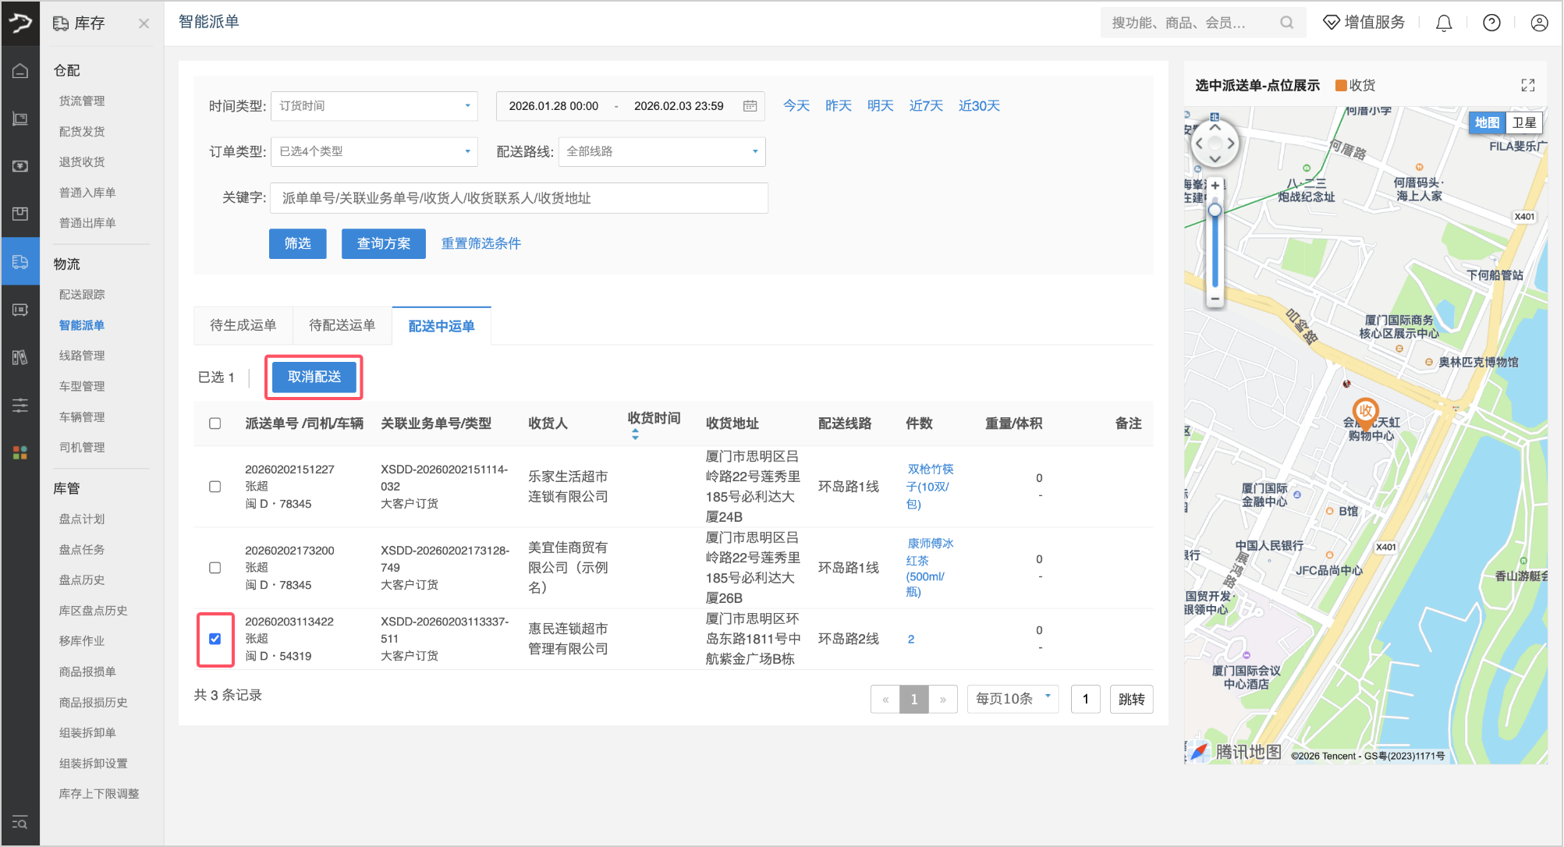The image size is (1564, 847).
Task: Open the 每页10条 page size dropdown
Action: click(1013, 699)
